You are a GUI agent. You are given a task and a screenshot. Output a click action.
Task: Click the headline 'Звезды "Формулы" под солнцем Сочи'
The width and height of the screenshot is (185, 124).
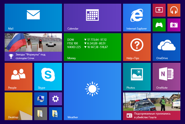(x=30, y=56)
